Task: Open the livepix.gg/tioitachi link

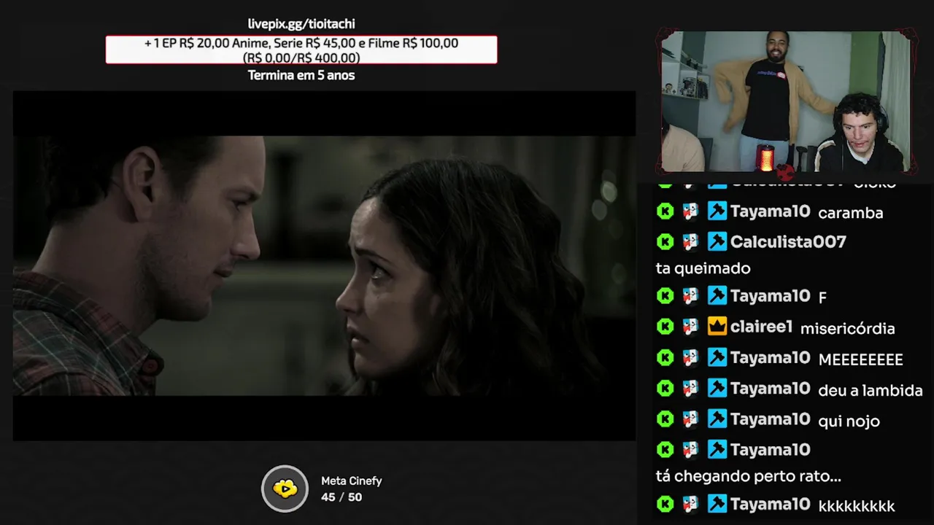Action: pos(301,24)
